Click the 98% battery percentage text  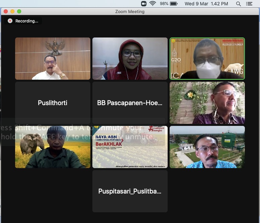[x=164, y=4]
